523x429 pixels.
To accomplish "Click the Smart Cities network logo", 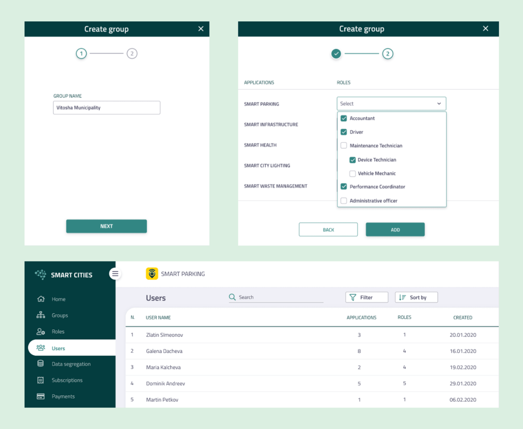I will click(41, 275).
